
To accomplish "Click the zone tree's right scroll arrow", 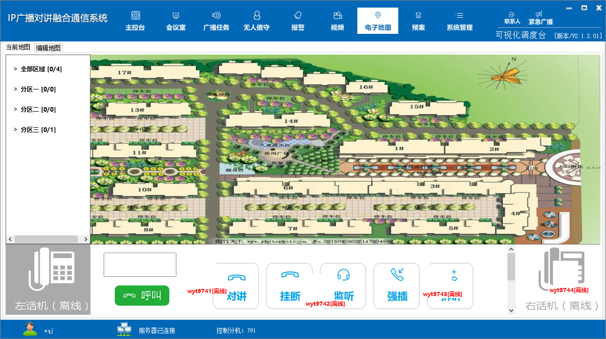I will (86, 239).
